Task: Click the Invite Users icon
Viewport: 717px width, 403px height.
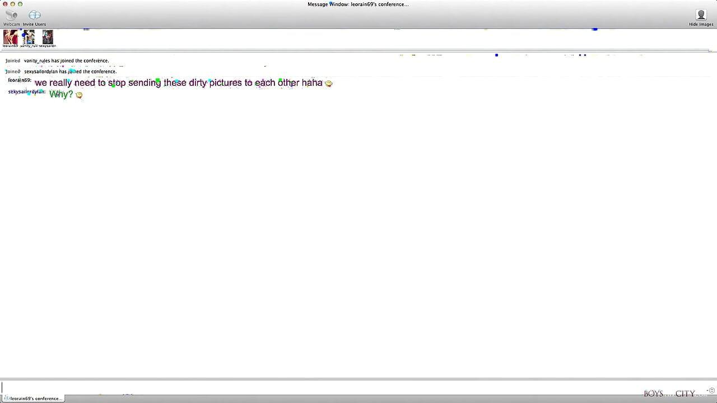Action: (x=34, y=17)
